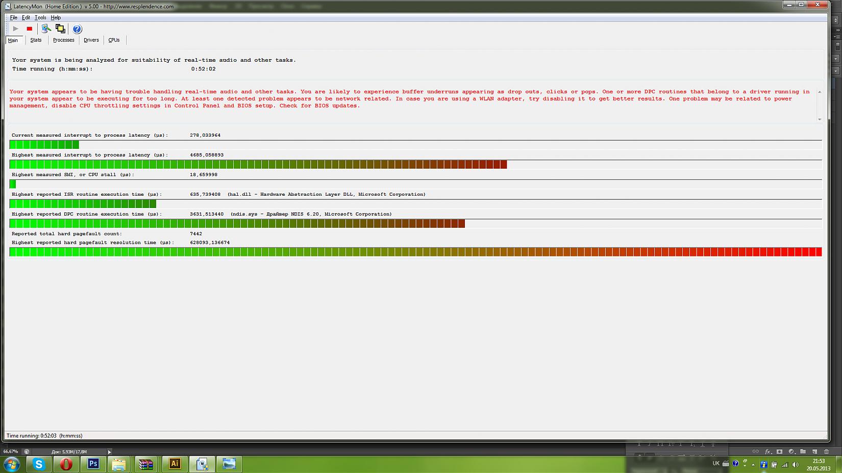Show hidden system tray icons
The image size is (842, 473).
pyautogui.click(x=753, y=465)
